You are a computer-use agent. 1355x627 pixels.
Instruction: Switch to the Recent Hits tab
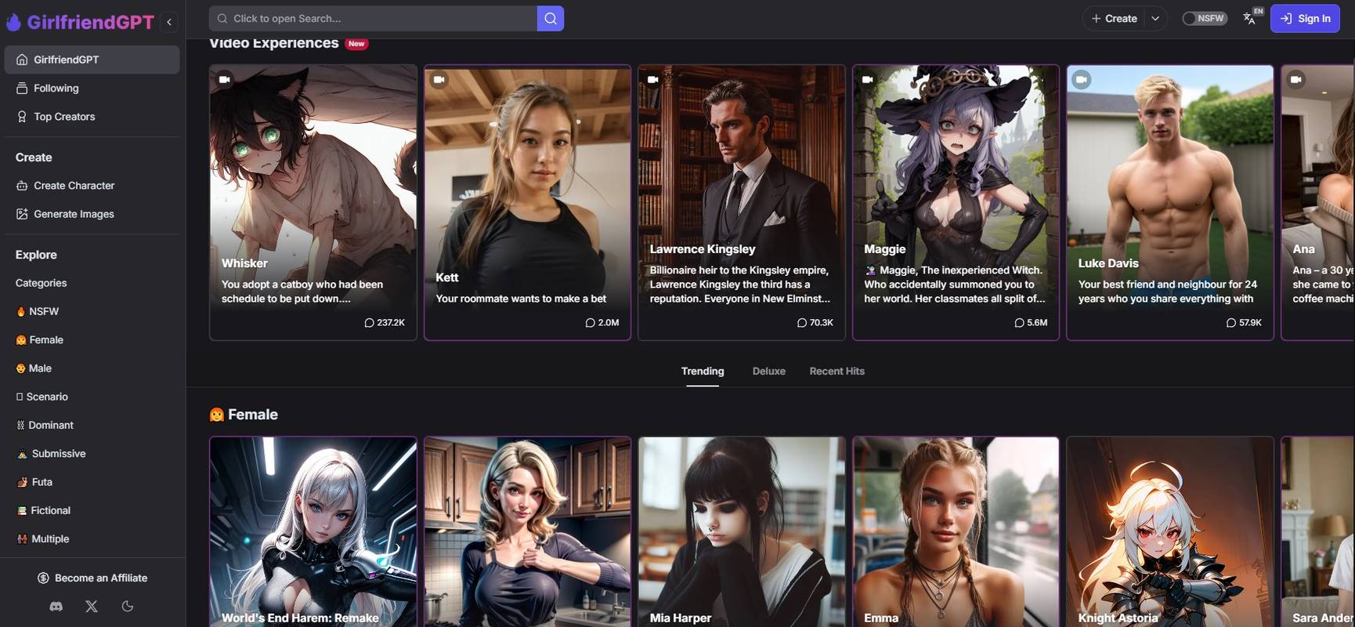click(x=836, y=371)
